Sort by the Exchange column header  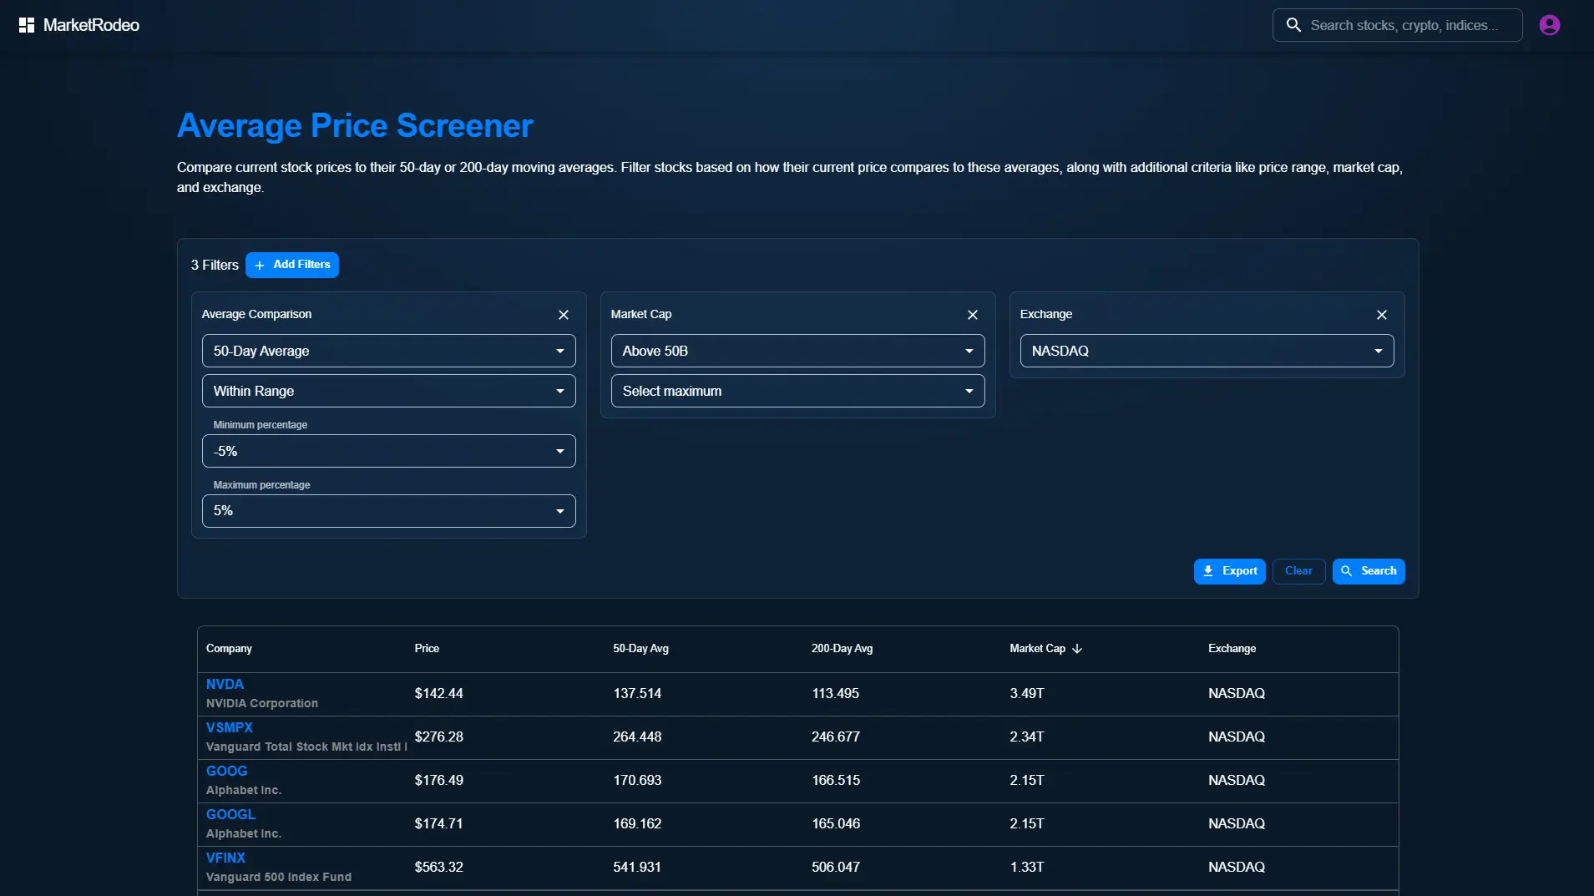[1232, 649]
